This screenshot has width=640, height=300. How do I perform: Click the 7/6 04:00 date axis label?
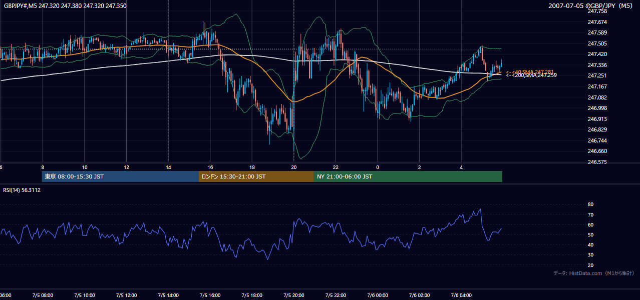pyautogui.click(x=461, y=295)
